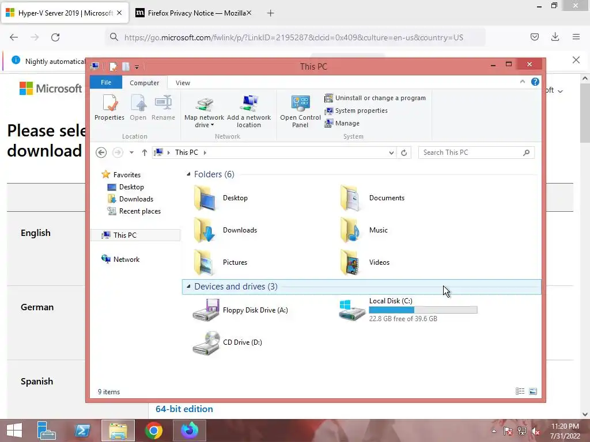This screenshot has height=442, width=590.
Task: Open Google Chrome from taskbar
Action: pyautogui.click(x=154, y=430)
